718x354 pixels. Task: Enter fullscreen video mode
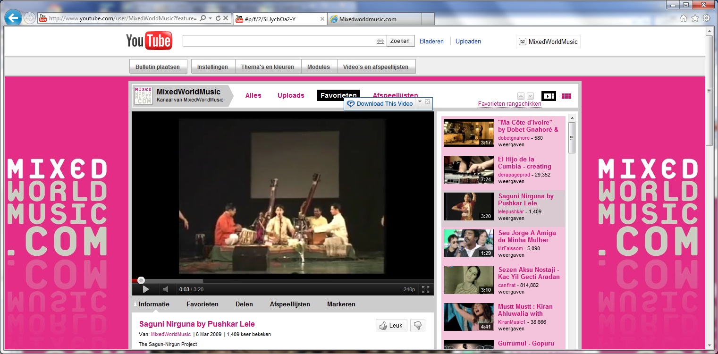(425, 289)
